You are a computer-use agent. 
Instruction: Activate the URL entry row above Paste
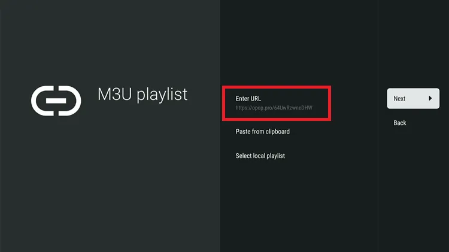275,103
